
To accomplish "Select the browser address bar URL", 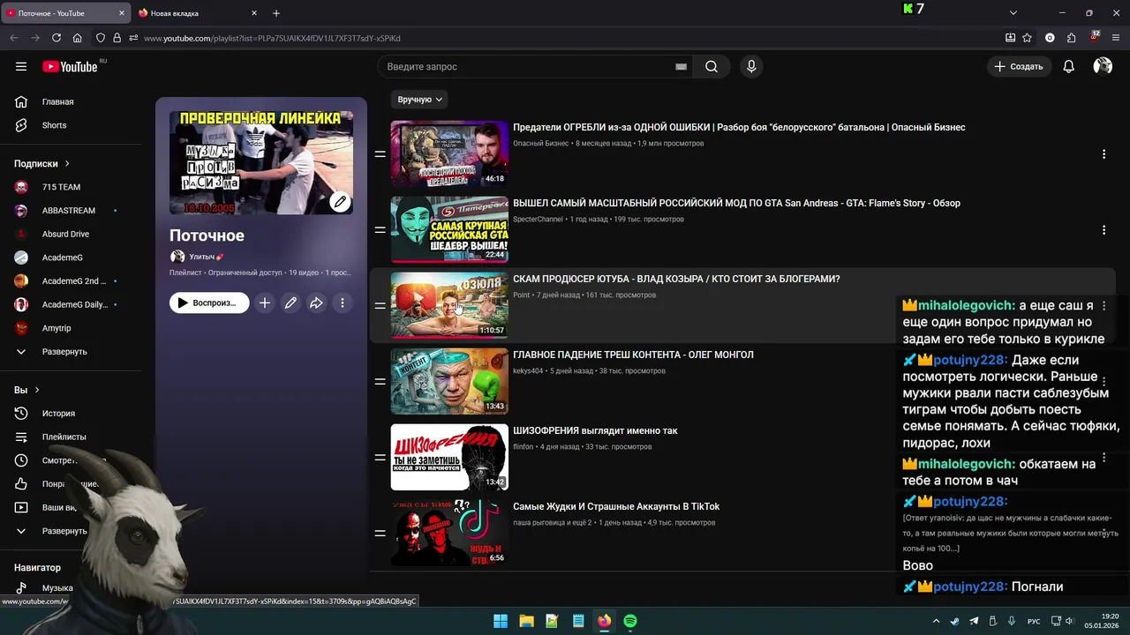I will coord(272,38).
